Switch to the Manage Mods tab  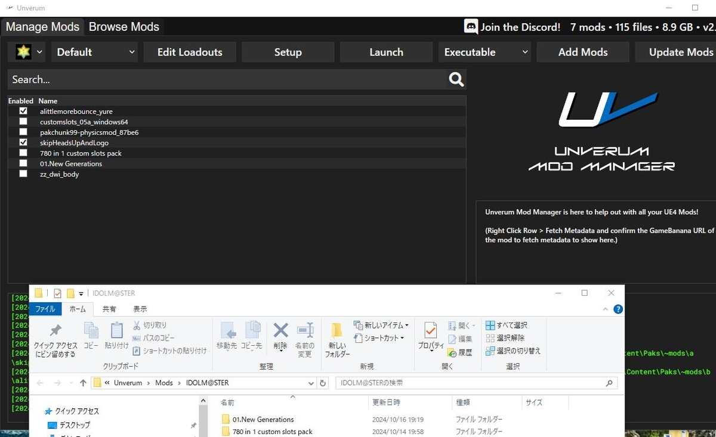coord(42,27)
